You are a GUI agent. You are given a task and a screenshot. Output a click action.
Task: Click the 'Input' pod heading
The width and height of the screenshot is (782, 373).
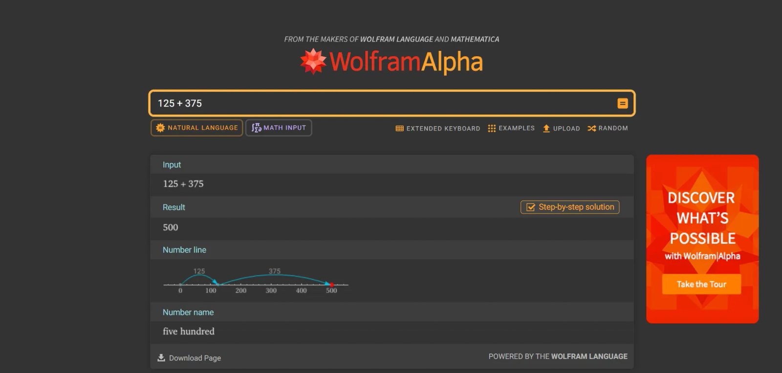pos(172,165)
